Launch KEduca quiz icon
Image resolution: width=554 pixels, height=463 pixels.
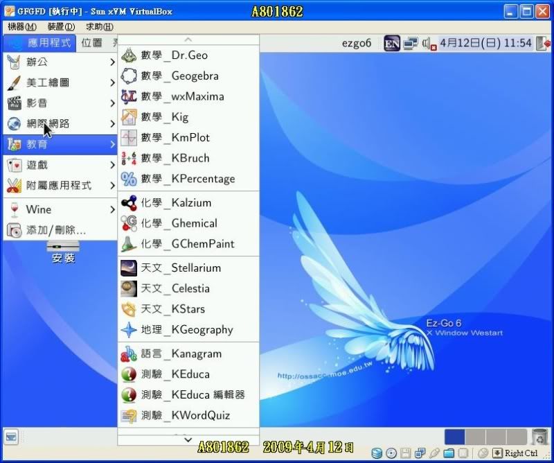[x=129, y=374]
